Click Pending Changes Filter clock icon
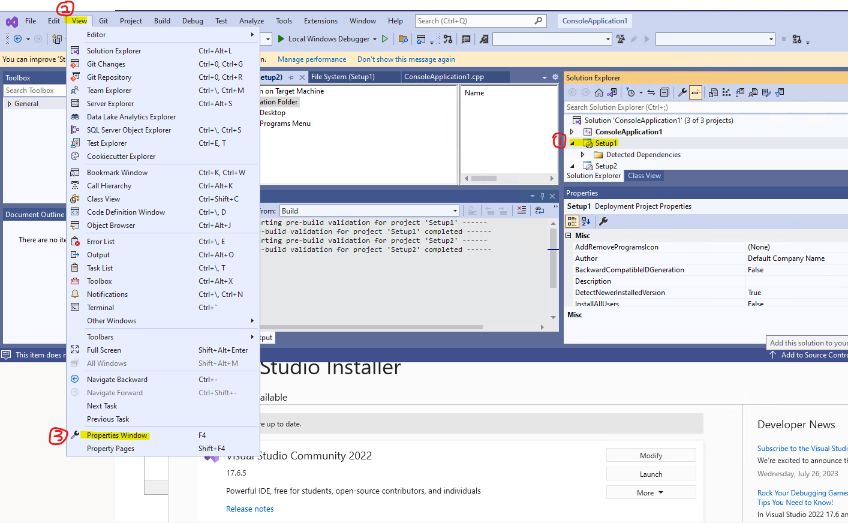The width and height of the screenshot is (848, 523). [630, 92]
